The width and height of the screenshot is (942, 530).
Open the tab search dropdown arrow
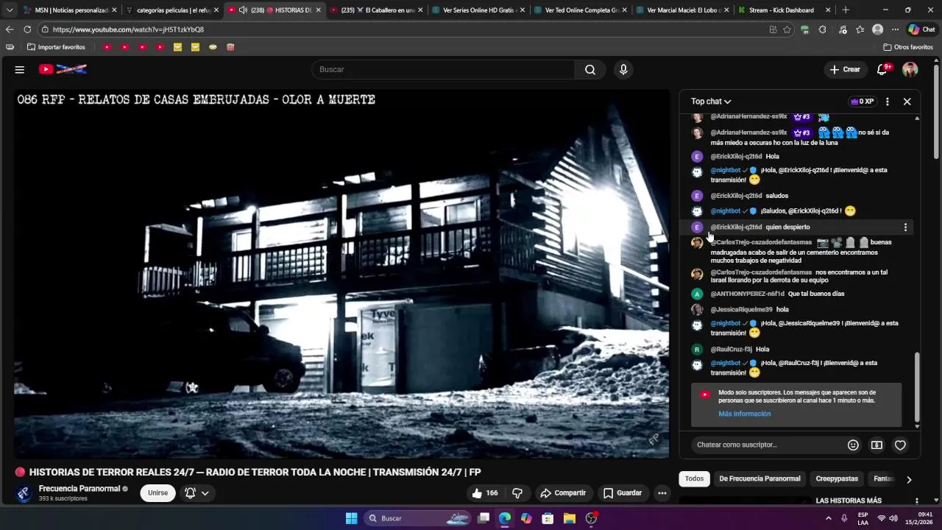pyautogui.click(x=10, y=10)
